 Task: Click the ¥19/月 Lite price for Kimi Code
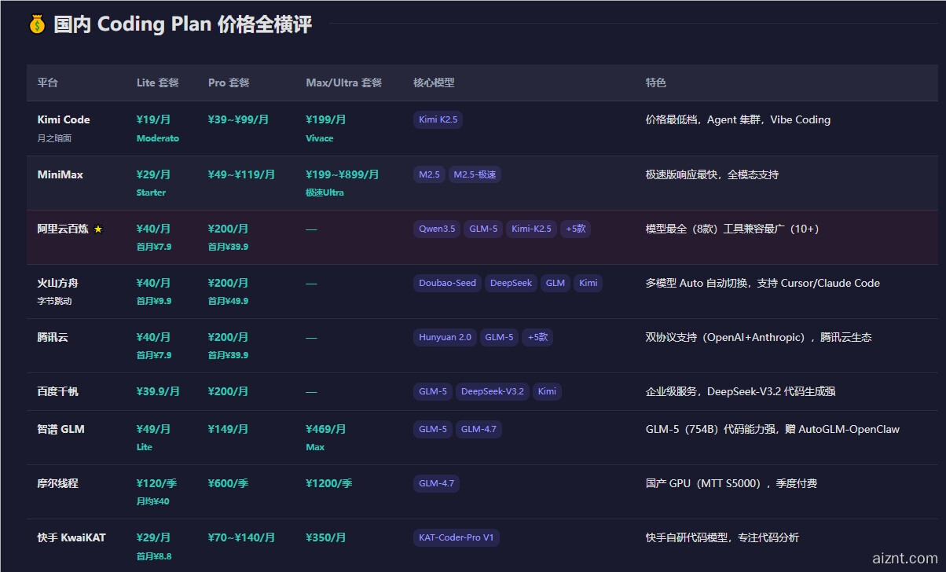[153, 119]
